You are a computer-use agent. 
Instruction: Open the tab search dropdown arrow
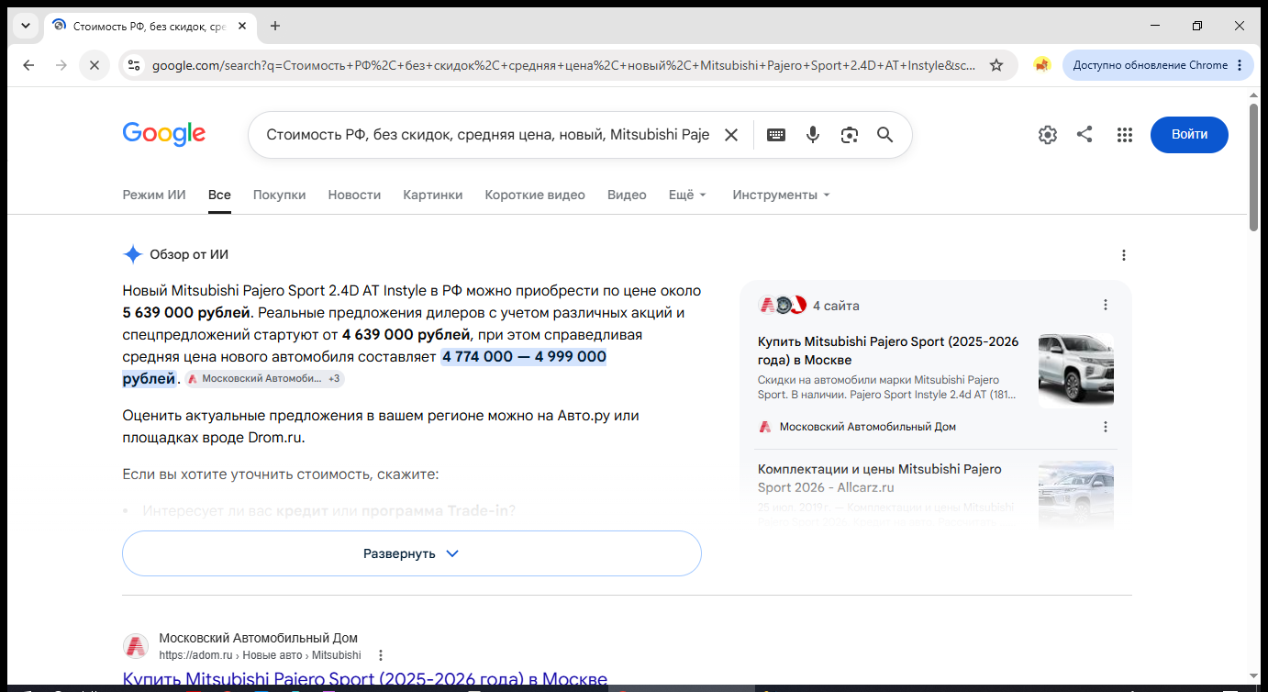[x=26, y=26]
